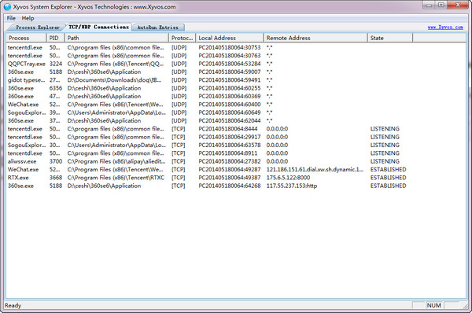
Task: Click the Tencent\QQ... path cell
Action: 116,64
